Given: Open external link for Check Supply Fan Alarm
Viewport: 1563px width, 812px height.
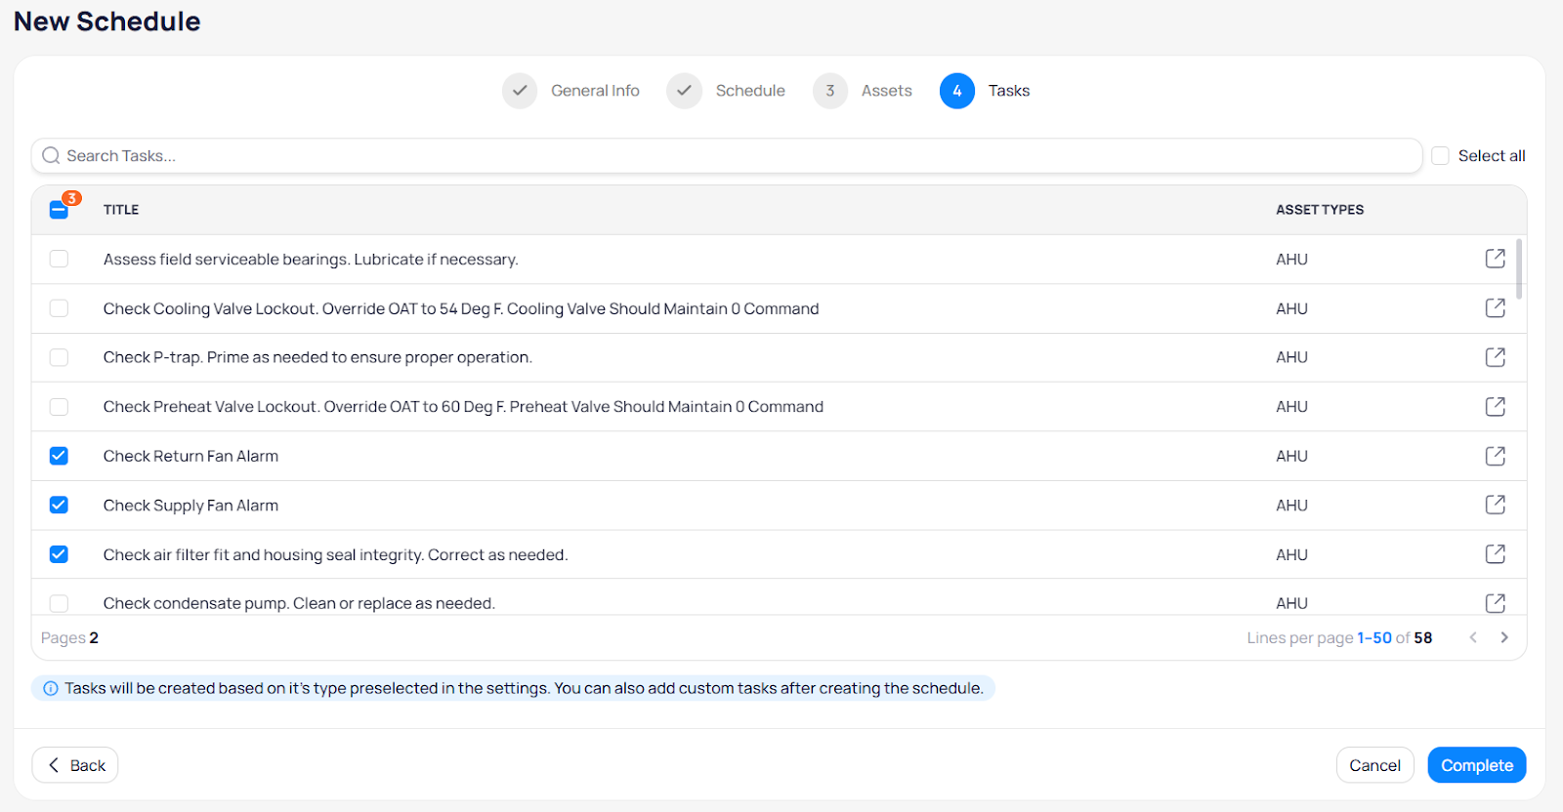Looking at the screenshot, I should (x=1495, y=505).
